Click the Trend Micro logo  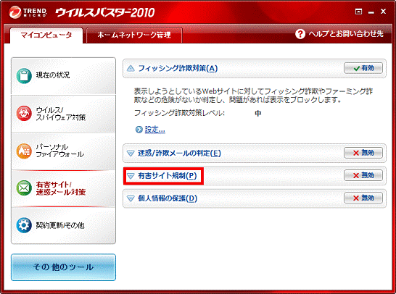28,12
